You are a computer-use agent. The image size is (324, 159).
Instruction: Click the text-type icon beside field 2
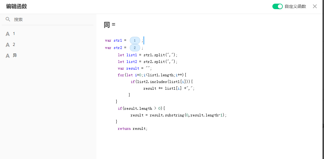click(x=8, y=45)
